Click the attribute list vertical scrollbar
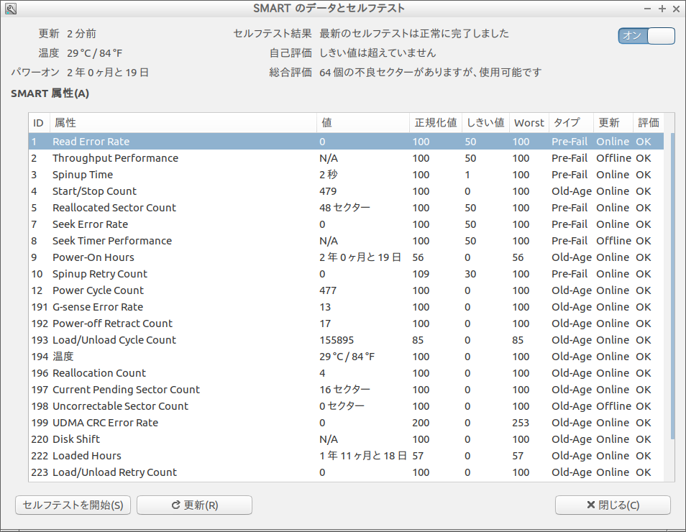The width and height of the screenshot is (686, 532). [x=672, y=287]
